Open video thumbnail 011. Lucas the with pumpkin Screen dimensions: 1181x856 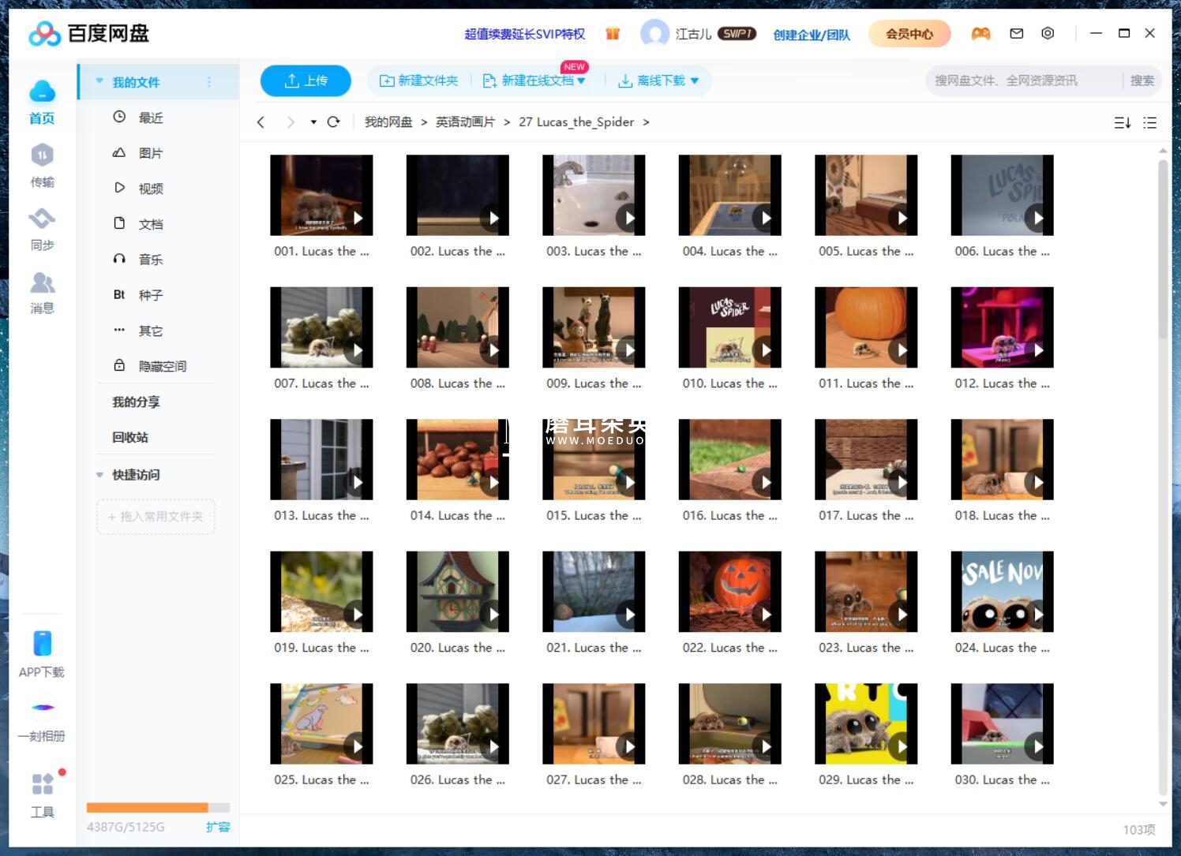[865, 327]
